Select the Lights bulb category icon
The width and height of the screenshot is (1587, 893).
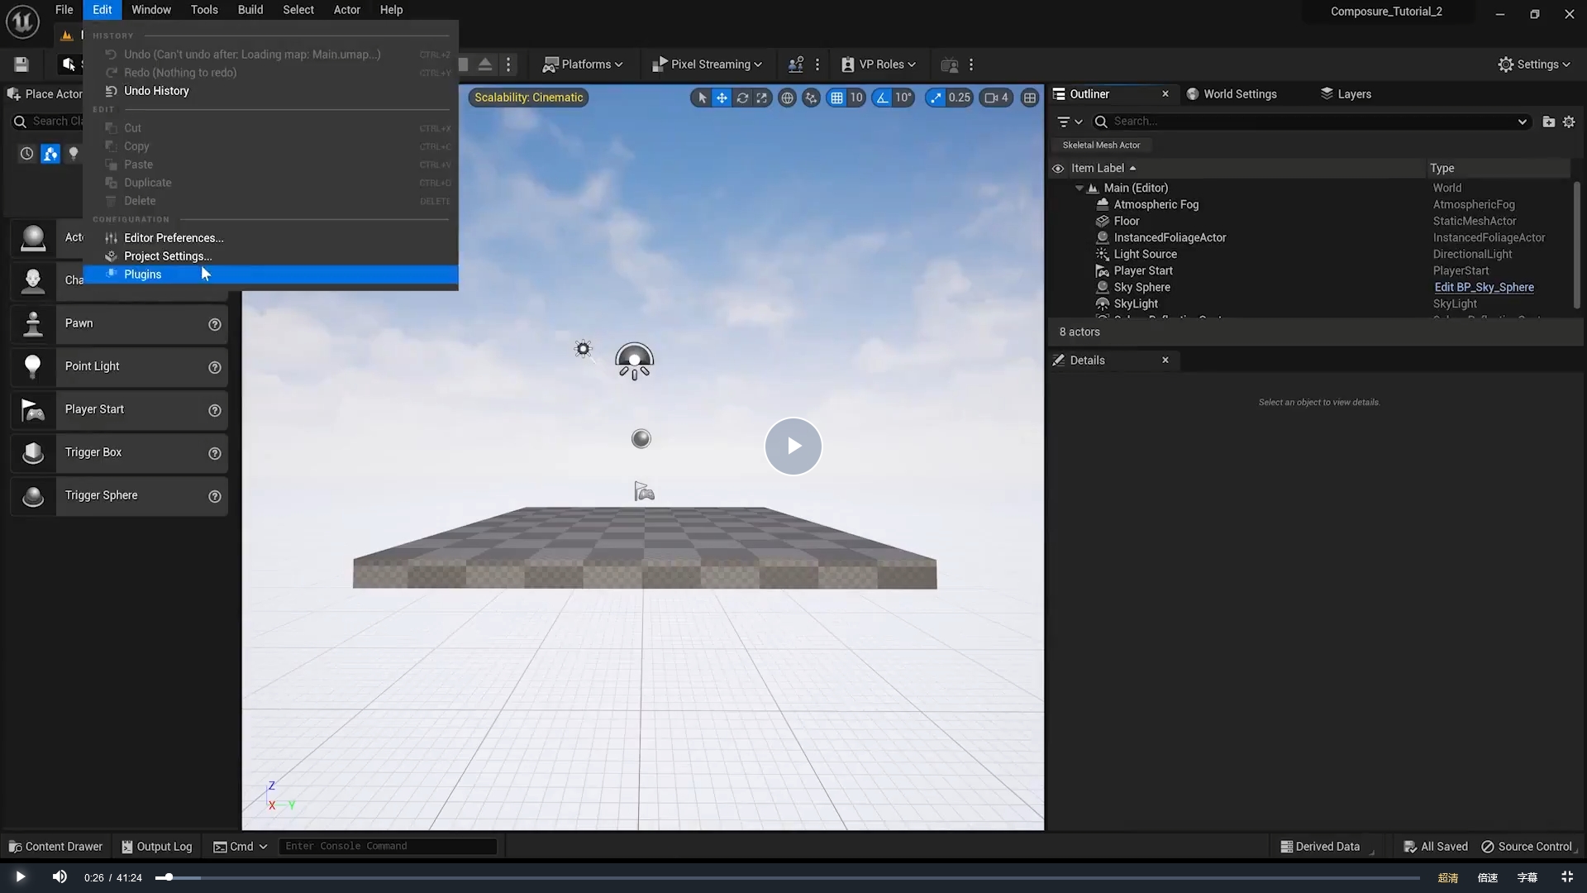(x=74, y=154)
